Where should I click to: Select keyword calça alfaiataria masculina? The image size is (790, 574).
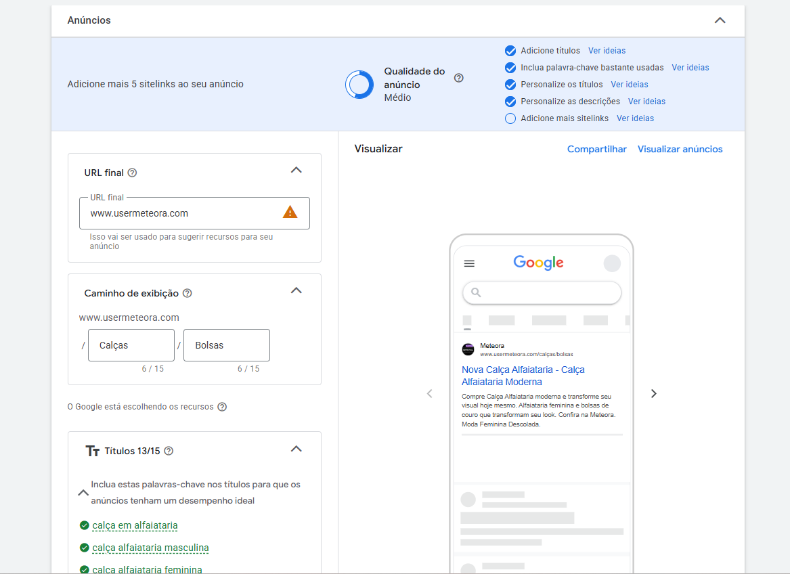click(151, 548)
